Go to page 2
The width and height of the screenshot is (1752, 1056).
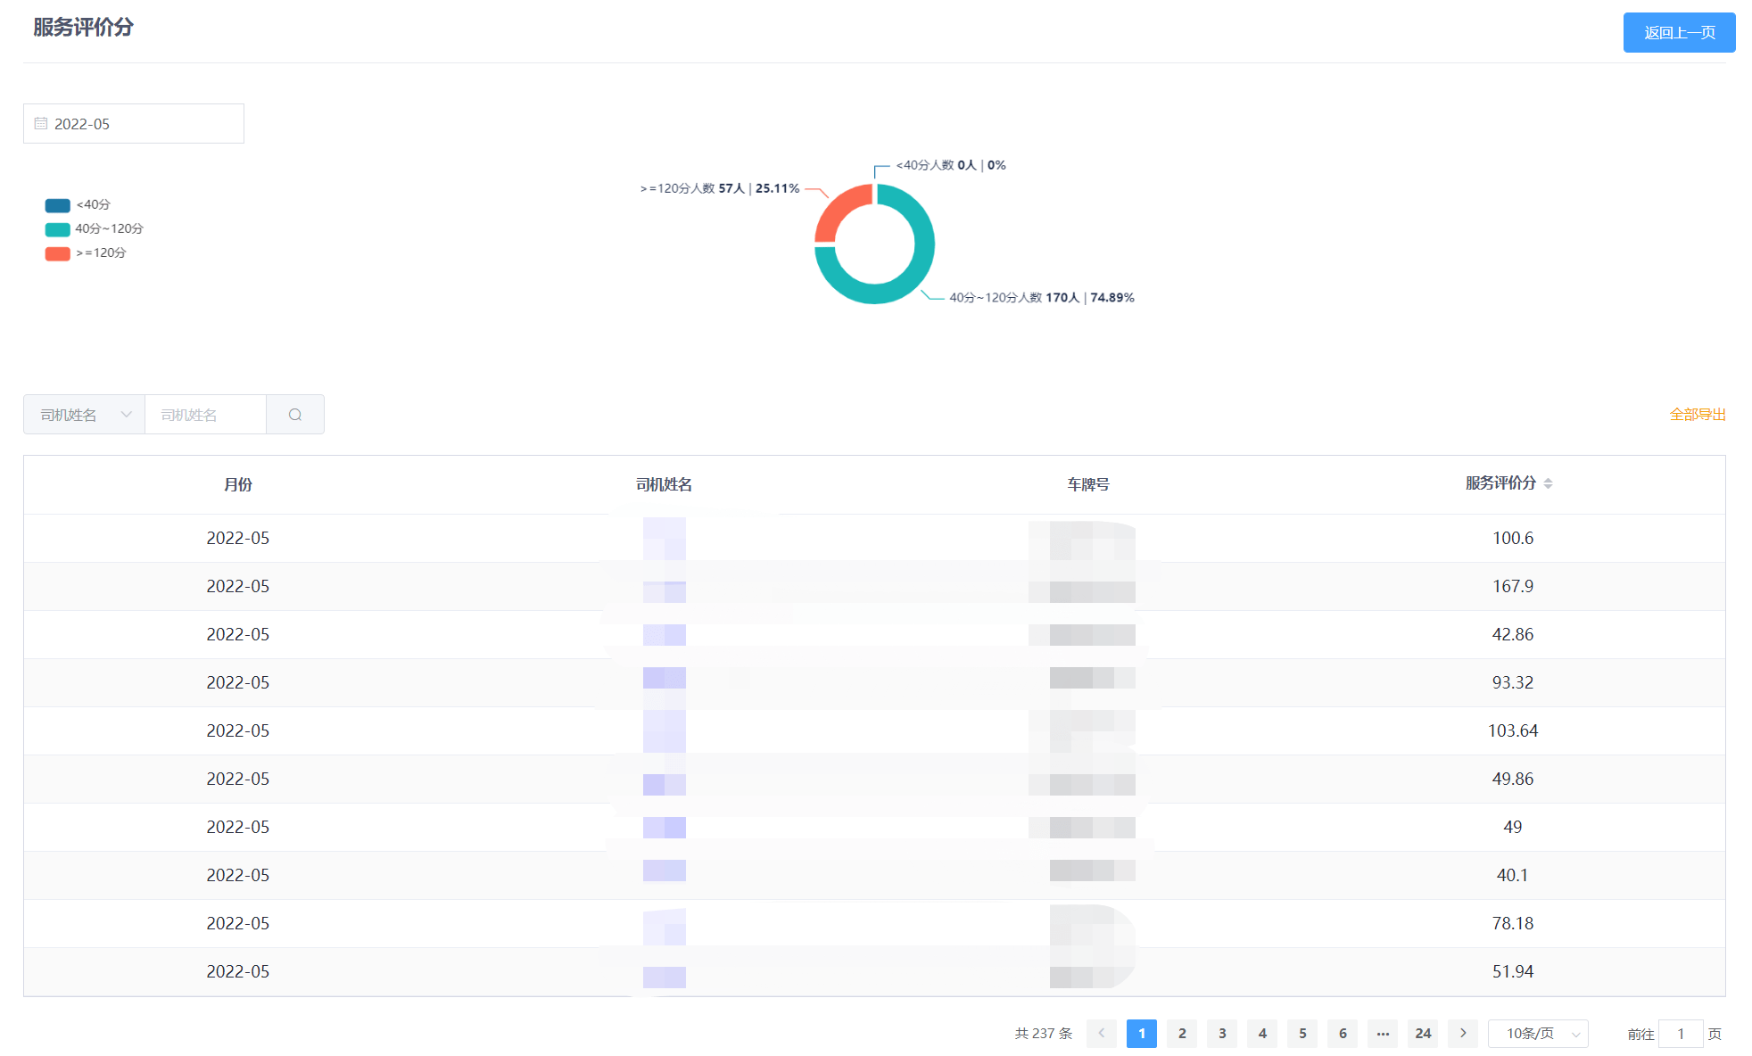point(1182,1034)
